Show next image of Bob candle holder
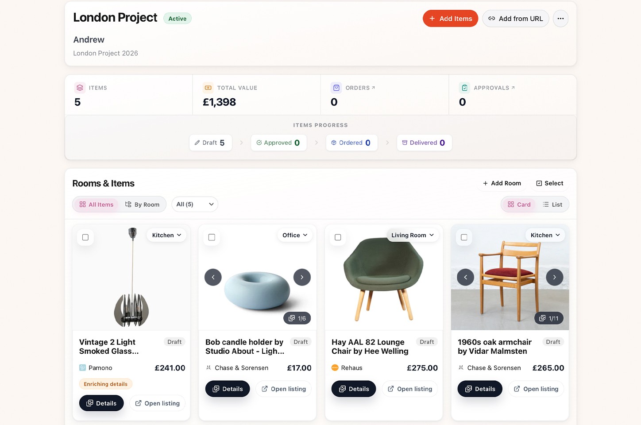The width and height of the screenshot is (641, 425). tap(302, 277)
